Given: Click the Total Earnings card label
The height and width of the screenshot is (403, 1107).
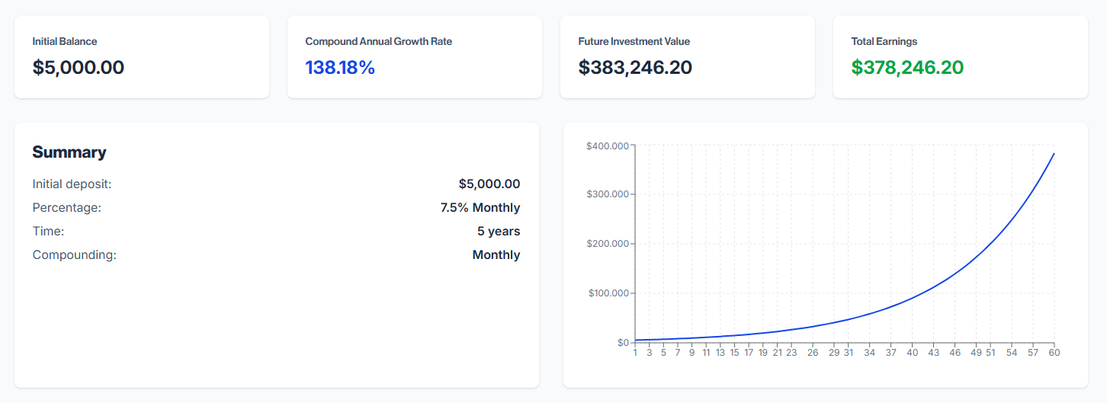Looking at the screenshot, I should 884,41.
